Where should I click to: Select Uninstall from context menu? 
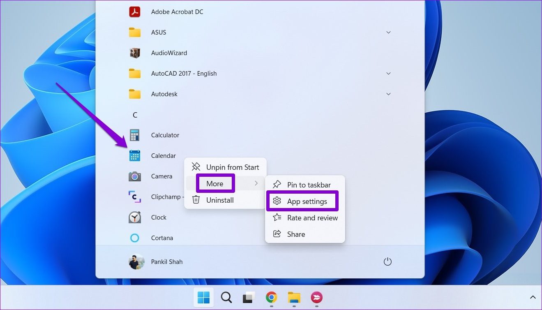(x=225, y=200)
